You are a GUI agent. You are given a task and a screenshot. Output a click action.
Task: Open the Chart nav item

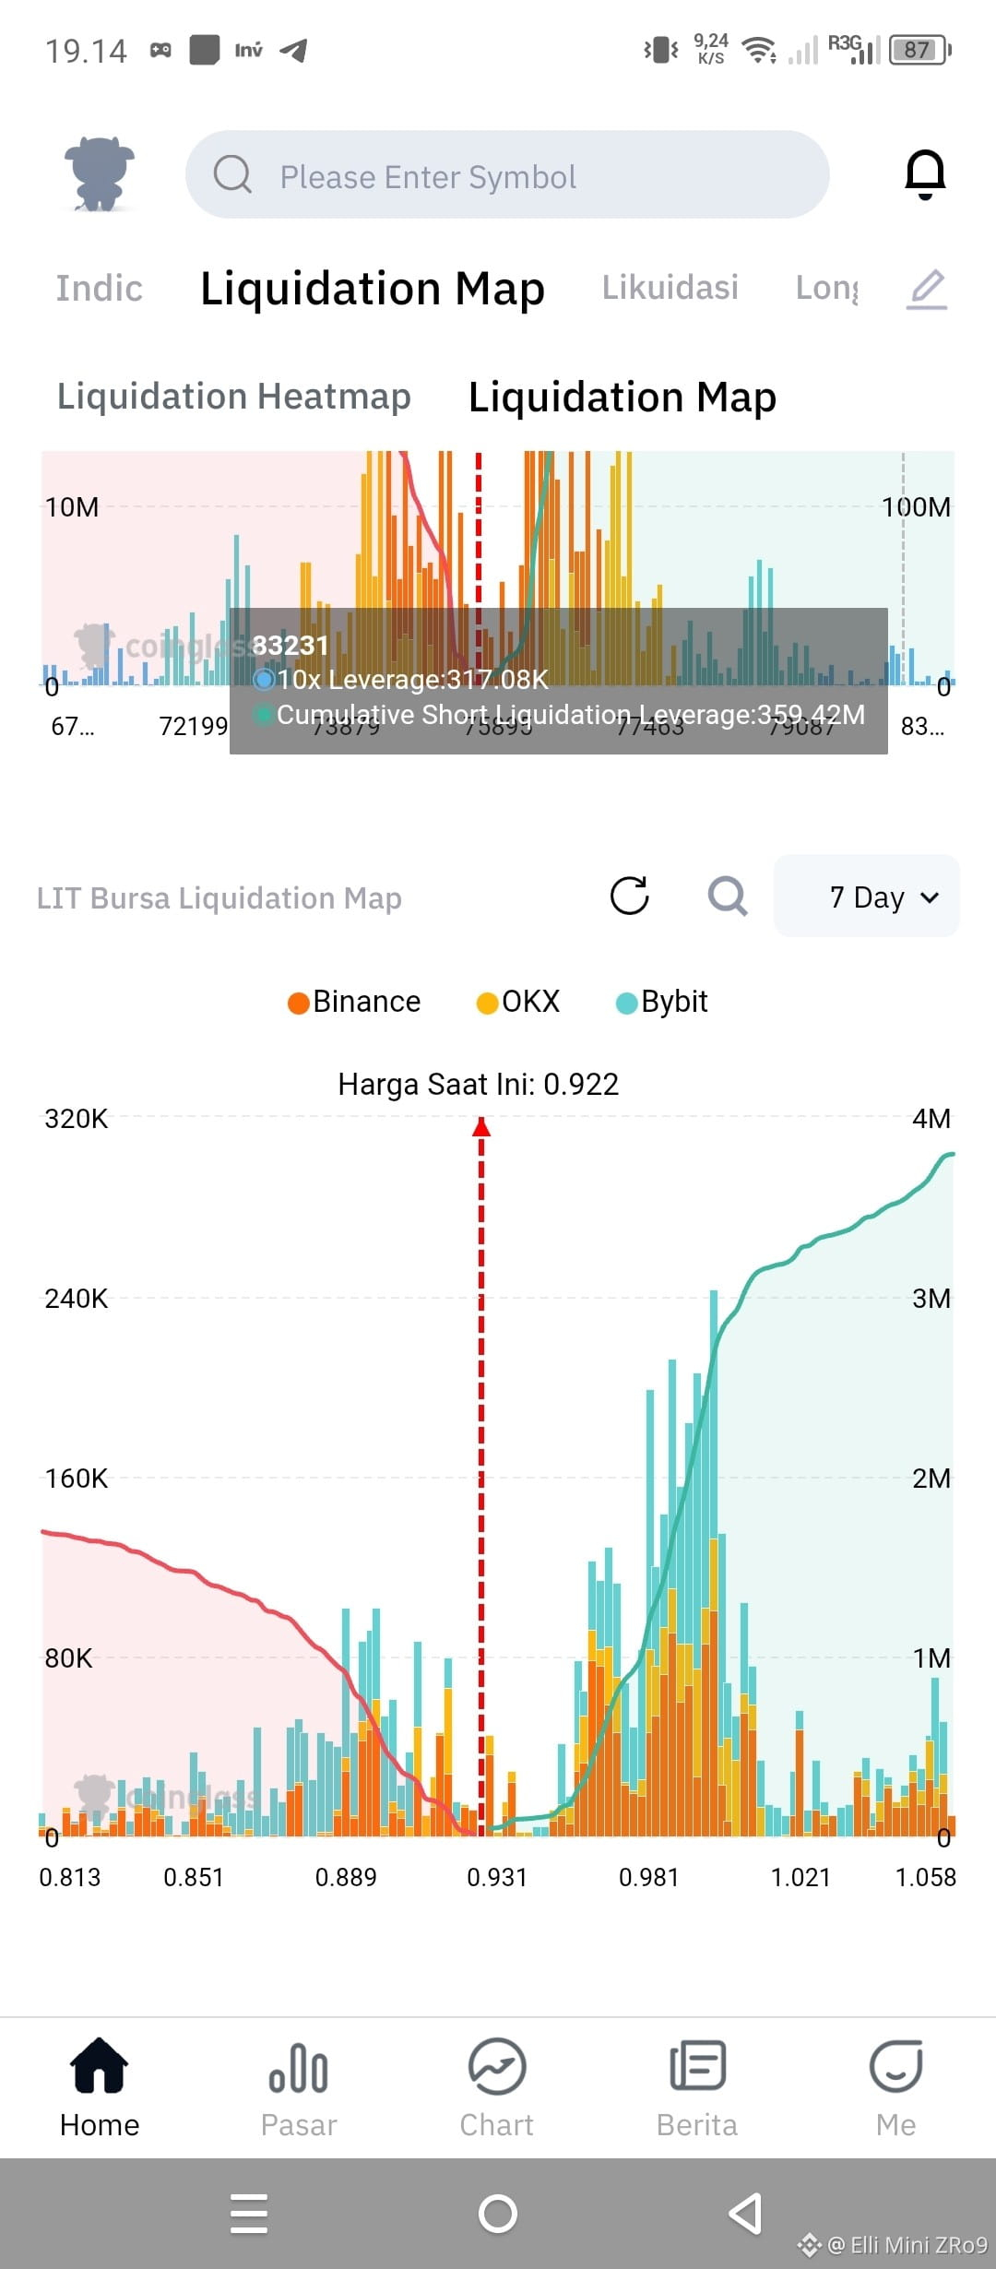tap(497, 2090)
